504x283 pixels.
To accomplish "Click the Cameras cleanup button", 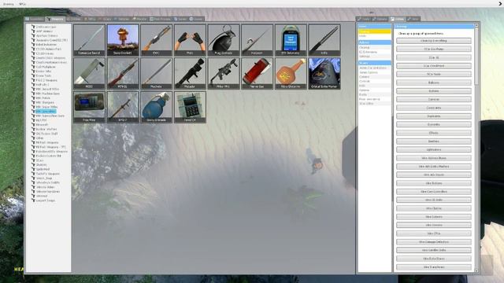I will tap(434, 99).
